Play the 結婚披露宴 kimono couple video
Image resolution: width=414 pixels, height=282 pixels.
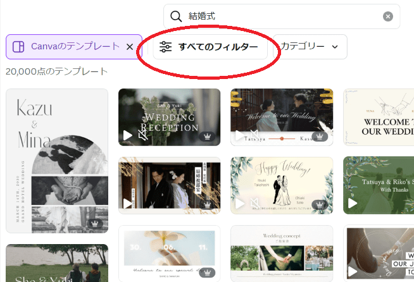tap(128, 204)
